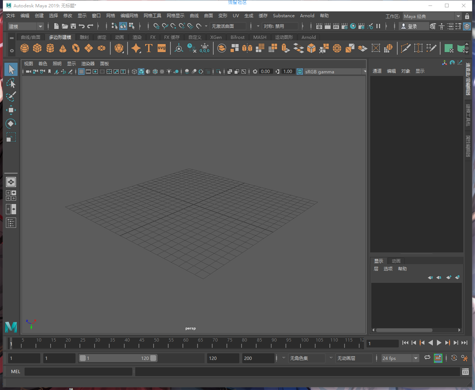Click the IPR render icon
This screenshot has height=390, width=475.
click(x=336, y=26)
